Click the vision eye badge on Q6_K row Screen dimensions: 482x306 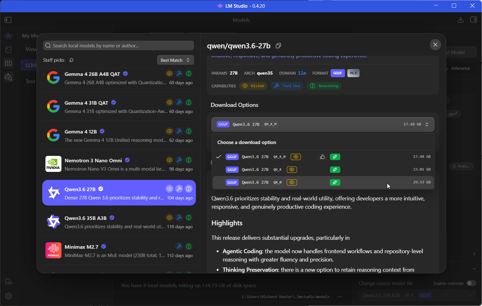(292, 170)
